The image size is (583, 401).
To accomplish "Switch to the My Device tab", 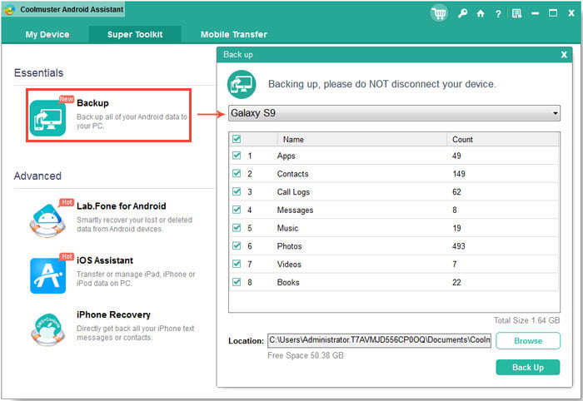I will pos(47,34).
